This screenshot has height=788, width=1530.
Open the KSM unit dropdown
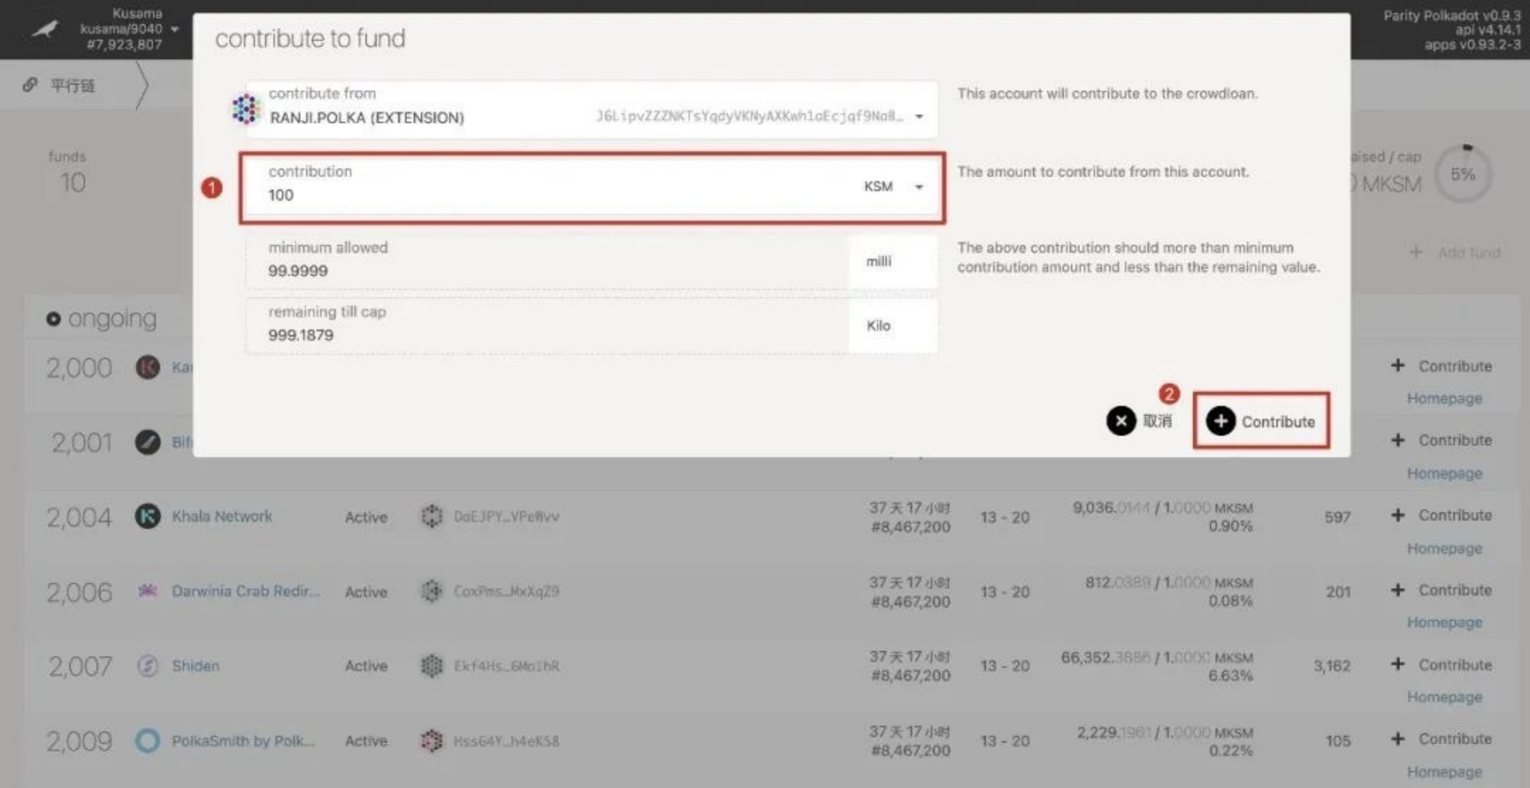[919, 187]
